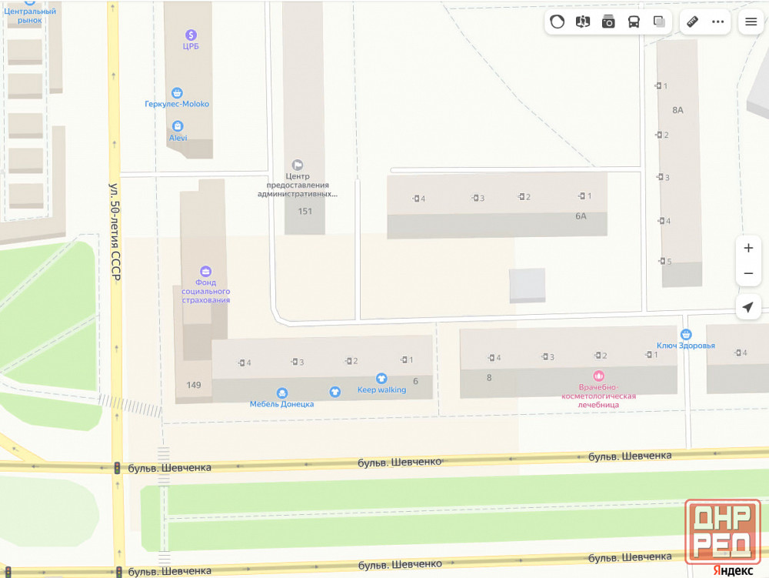Select the Мебель Донецка shop icon

coord(282,393)
